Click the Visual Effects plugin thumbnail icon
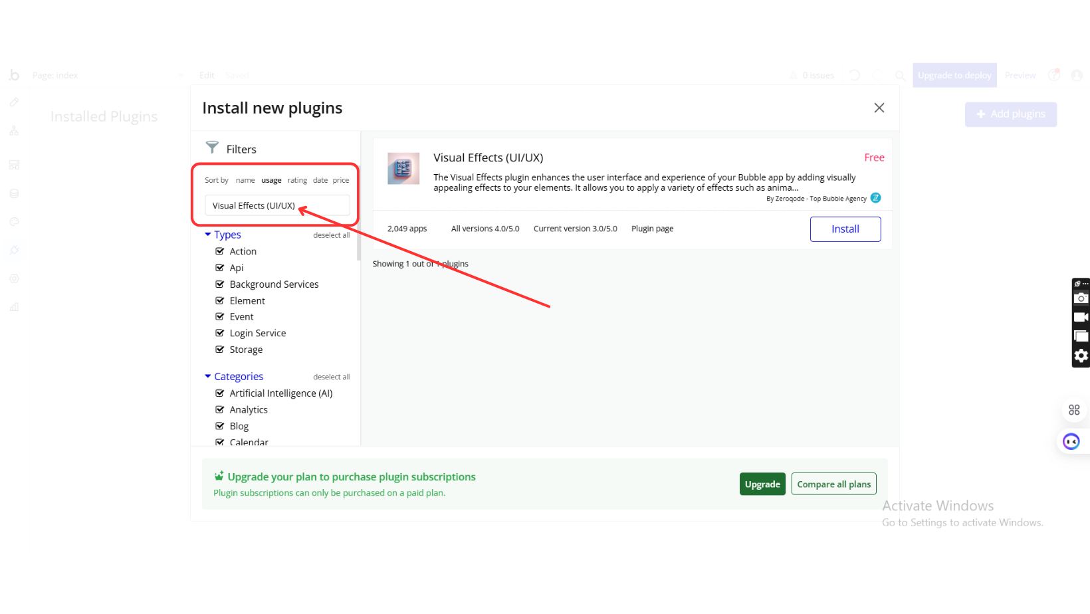Screen dimensions: 1090x614 point(403,169)
